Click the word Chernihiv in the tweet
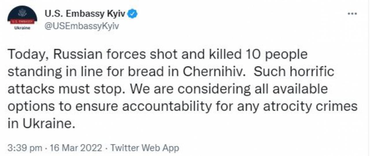 click(214, 71)
